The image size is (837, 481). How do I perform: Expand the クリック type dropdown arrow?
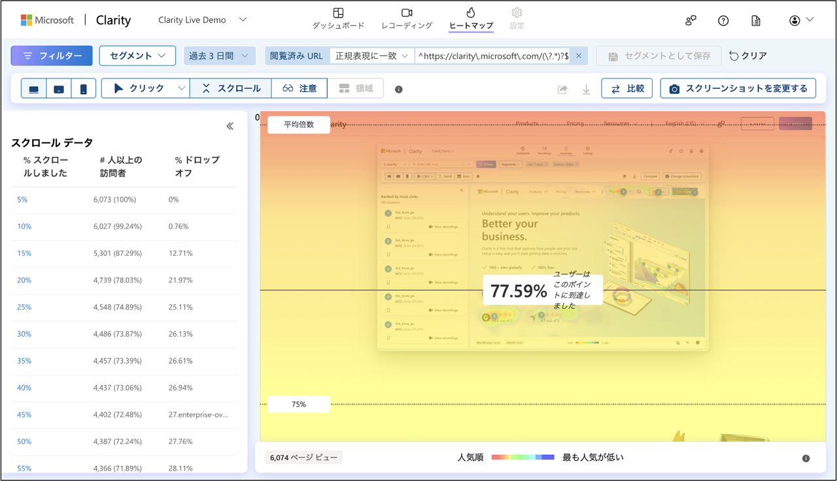pos(182,88)
